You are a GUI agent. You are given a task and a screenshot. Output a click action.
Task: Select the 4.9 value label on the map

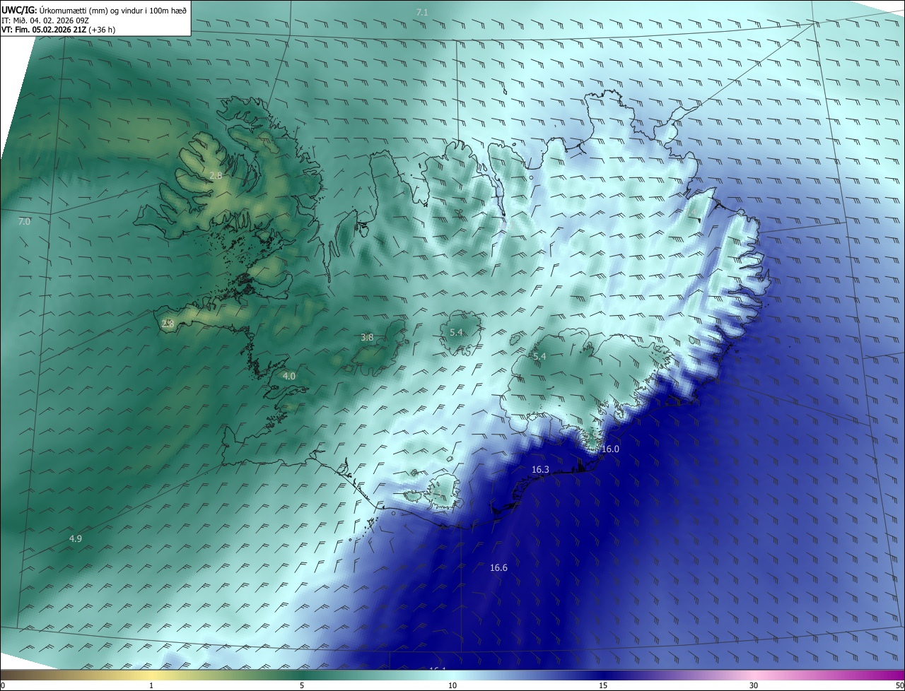(x=76, y=539)
